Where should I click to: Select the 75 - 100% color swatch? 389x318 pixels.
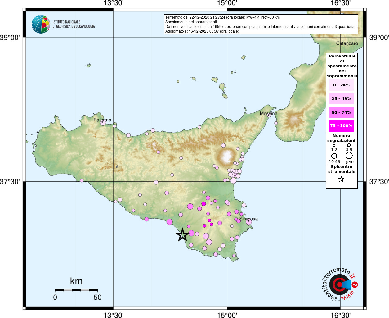pyautogui.click(x=341, y=126)
